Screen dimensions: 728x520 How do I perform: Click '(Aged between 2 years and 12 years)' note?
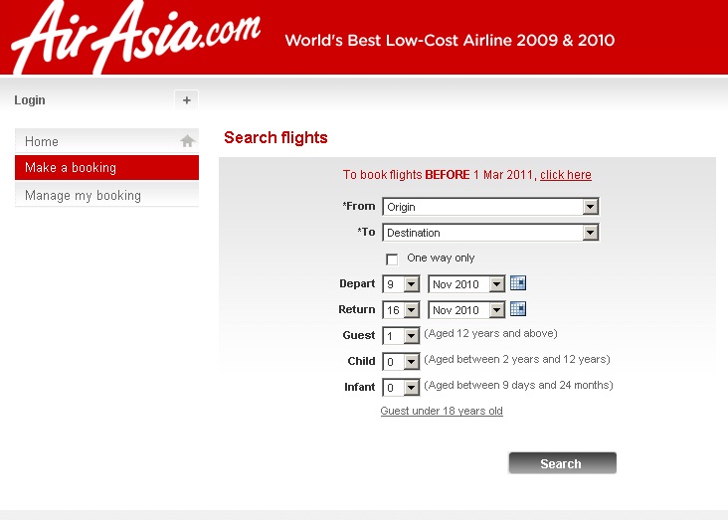[x=517, y=359]
